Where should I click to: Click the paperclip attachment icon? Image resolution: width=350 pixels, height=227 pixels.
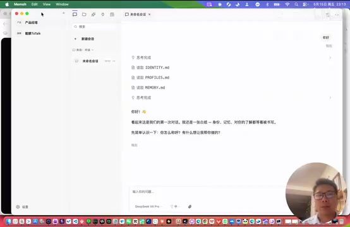(190, 206)
